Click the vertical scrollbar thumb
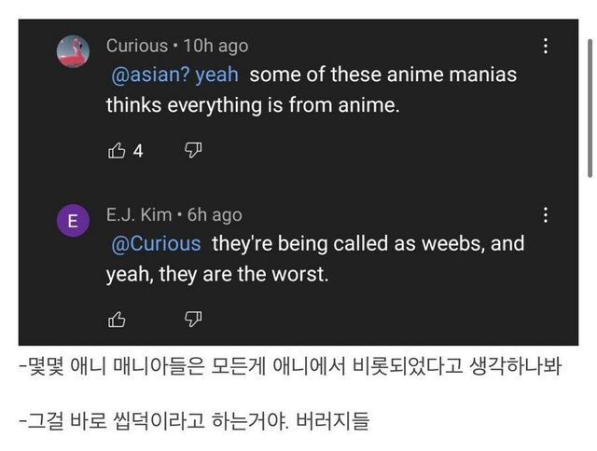Viewport: 597px width, 451px height. [589, 107]
